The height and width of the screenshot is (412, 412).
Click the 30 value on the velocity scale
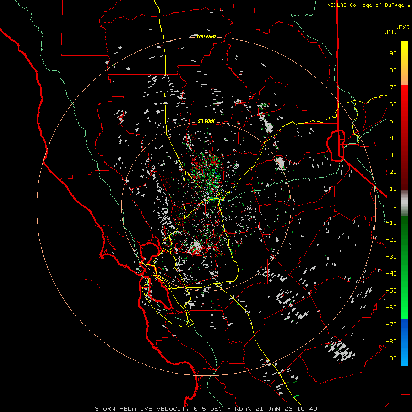393,155
